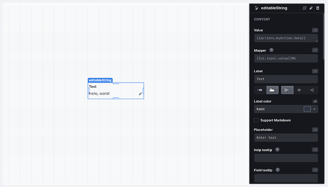Click the bold Text label on canvas
Viewport: 328px width, 187px height.
[93, 86]
